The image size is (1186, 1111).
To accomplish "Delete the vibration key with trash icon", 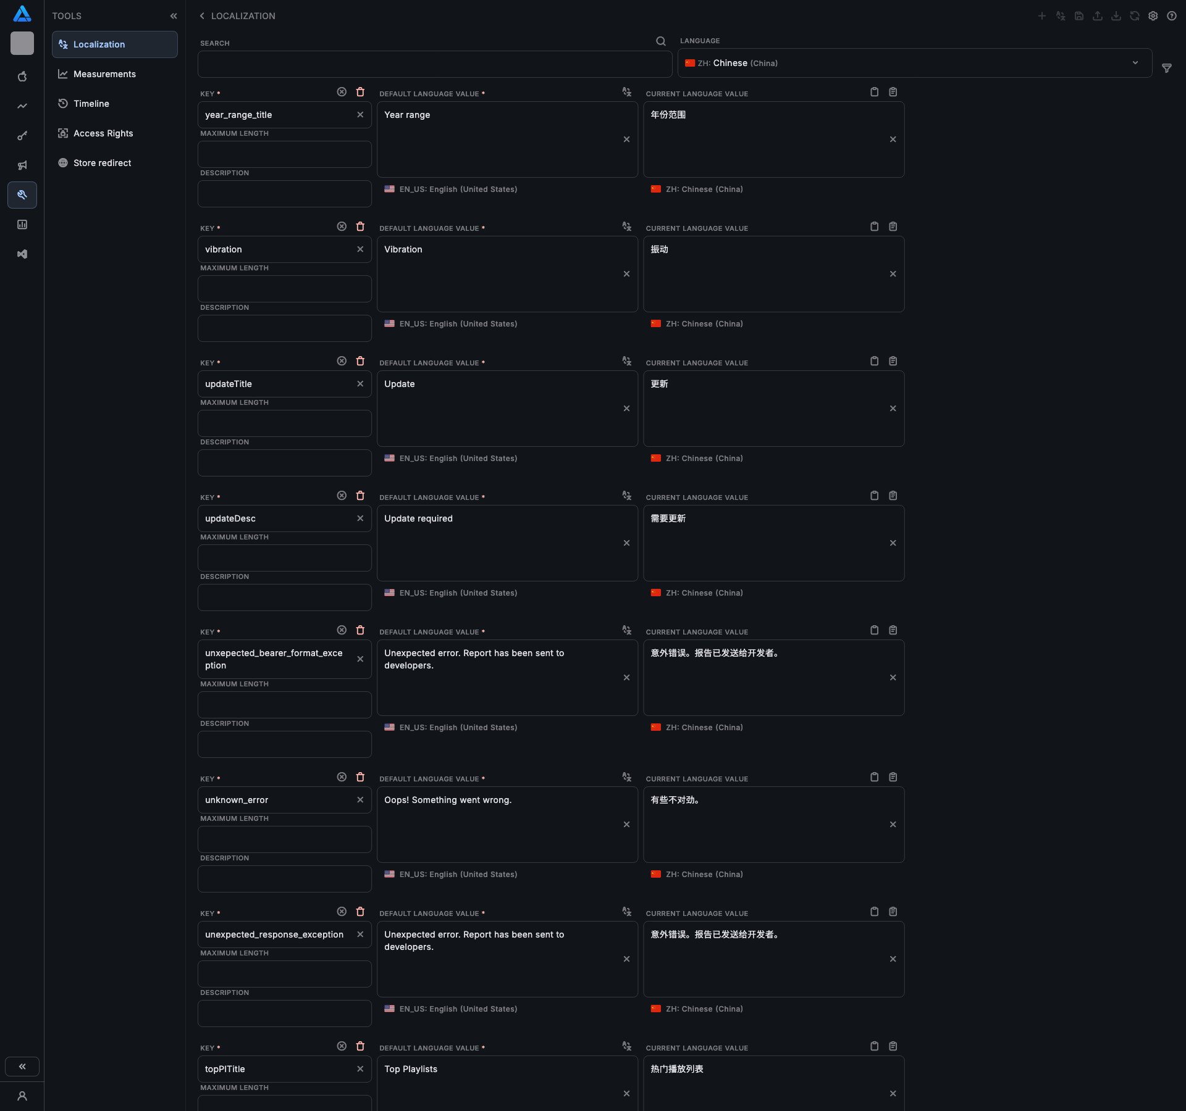I will tap(360, 227).
